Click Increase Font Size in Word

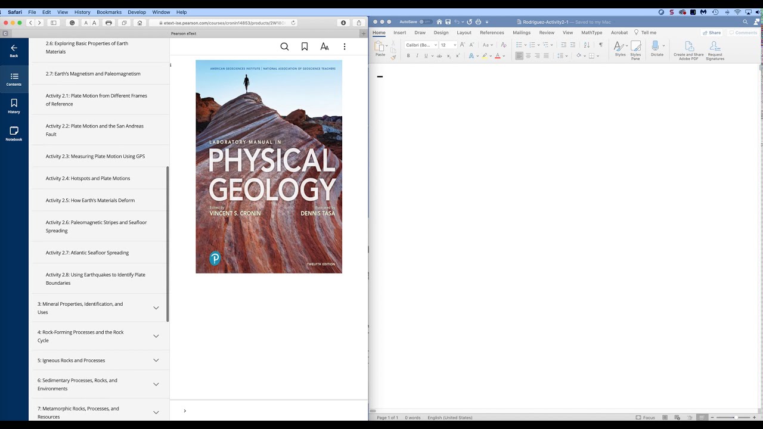pyautogui.click(x=462, y=45)
